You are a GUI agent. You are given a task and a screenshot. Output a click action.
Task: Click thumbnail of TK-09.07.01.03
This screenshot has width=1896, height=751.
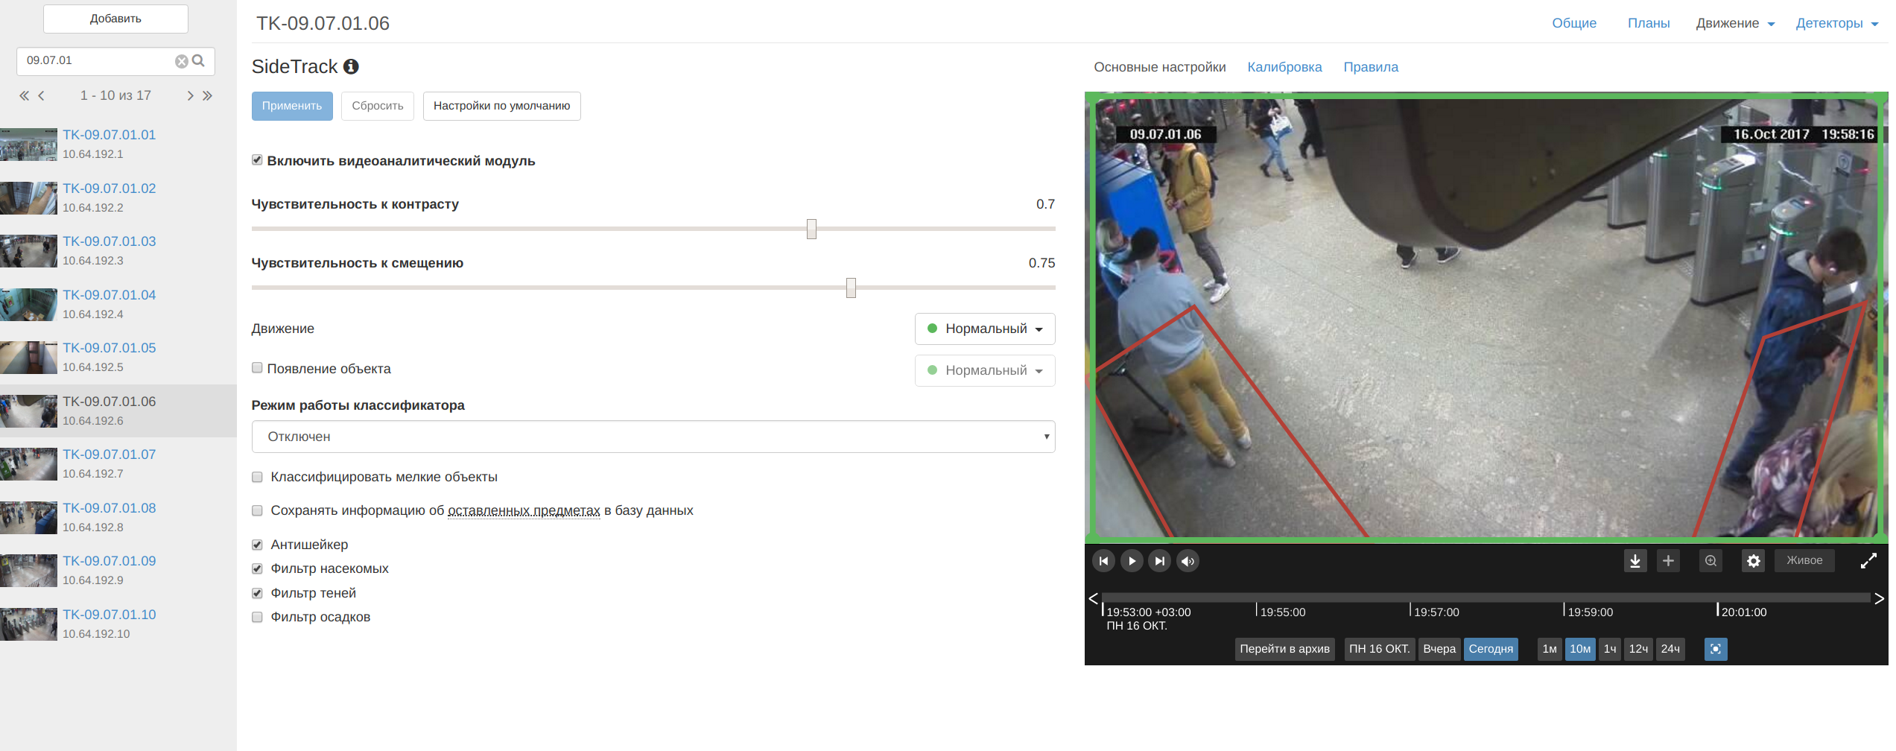(28, 251)
